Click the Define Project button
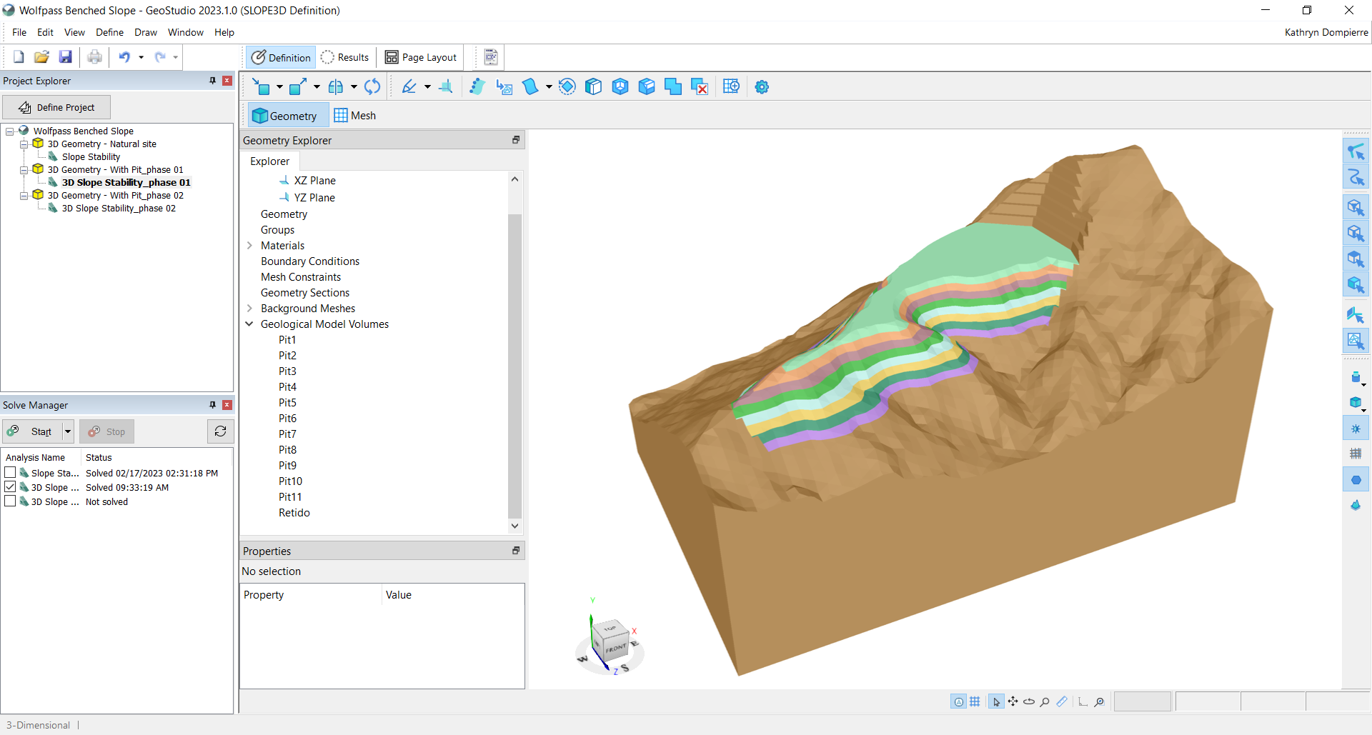This screenshot has width=1372, height=735. (x=56, y=107)
